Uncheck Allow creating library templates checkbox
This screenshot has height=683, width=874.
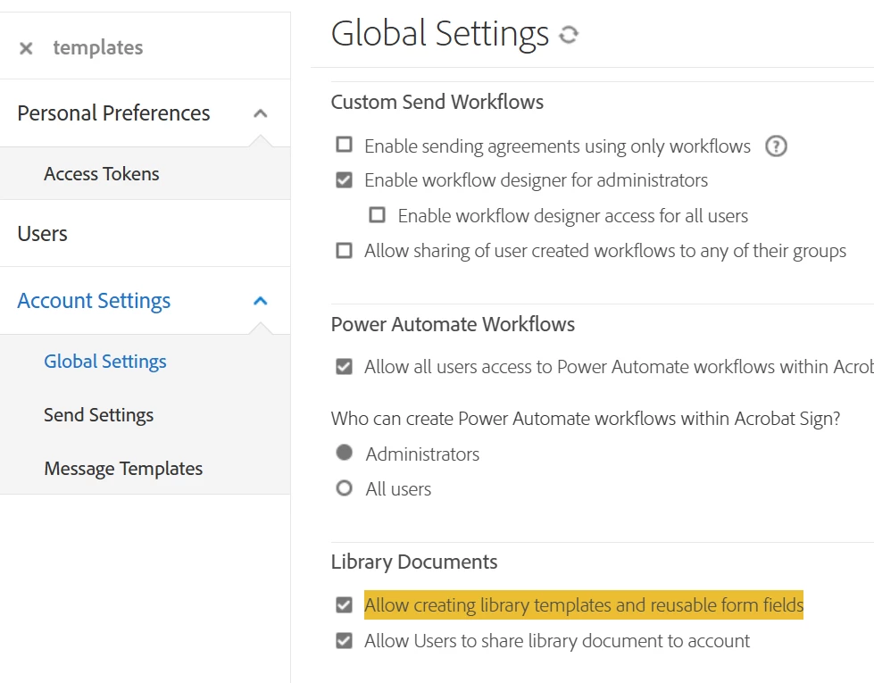click(x=344, y=605)
